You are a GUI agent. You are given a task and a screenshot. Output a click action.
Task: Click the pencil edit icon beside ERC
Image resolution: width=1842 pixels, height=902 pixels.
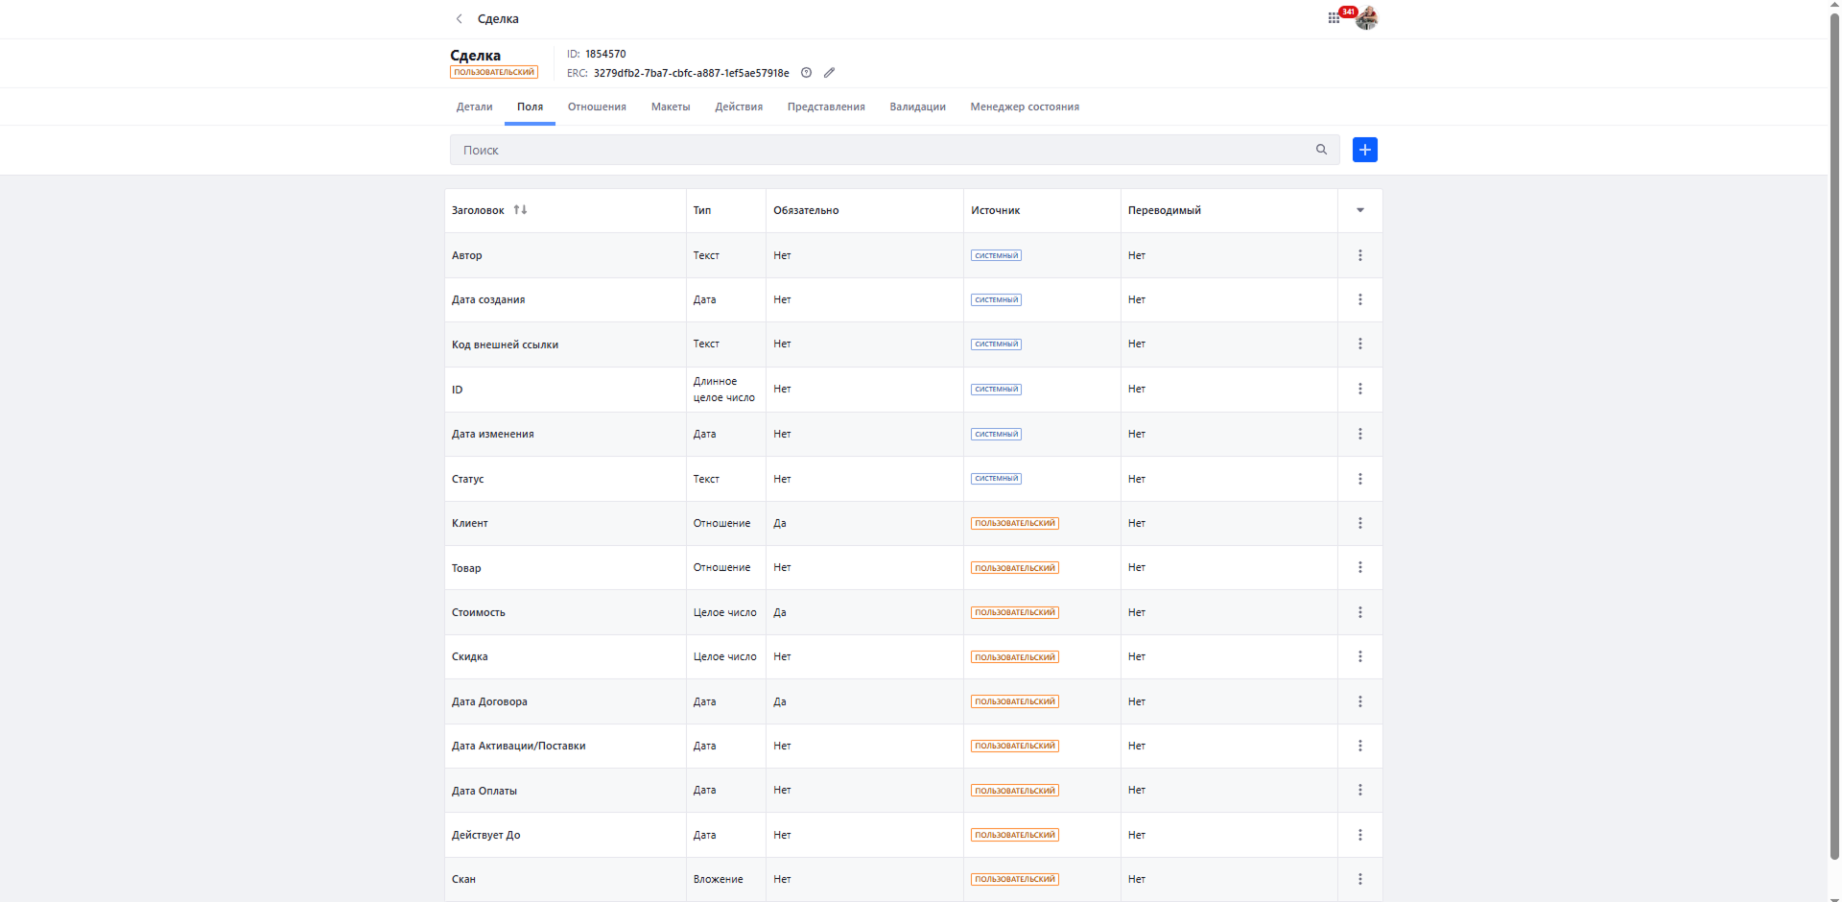pos(829,73)
